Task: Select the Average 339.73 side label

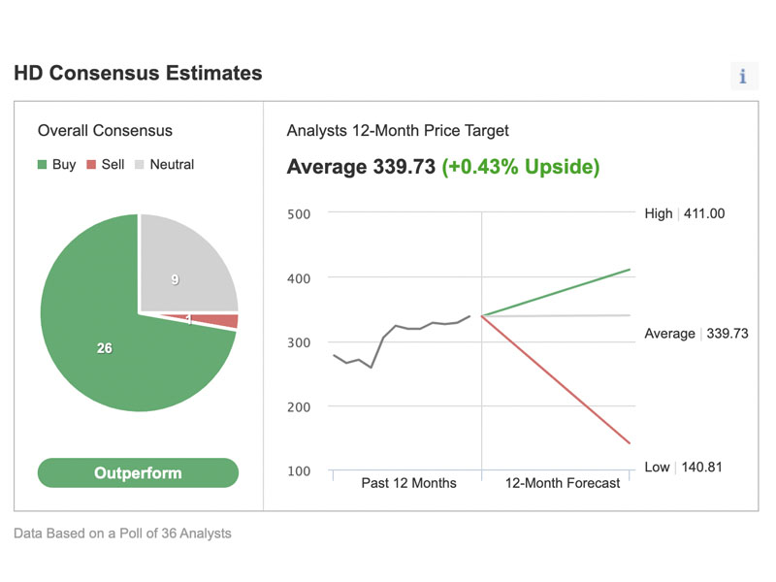Action: (x=696, y=333)
